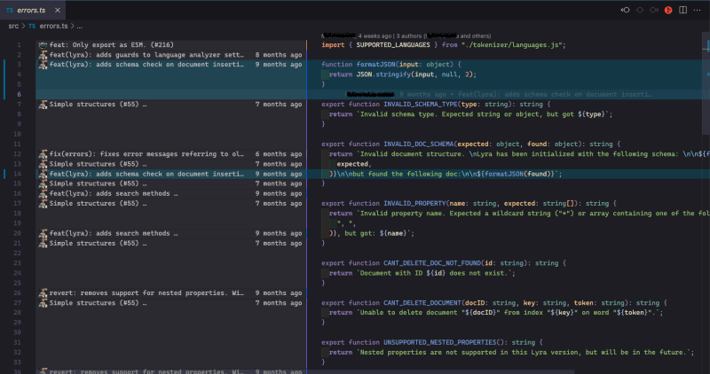
Task: Click author avatar on blame line 21
Action: [43, 244]
